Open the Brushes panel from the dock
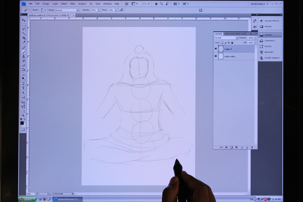Viewport: 303px width, 202px height. click(x=269, y=52)
